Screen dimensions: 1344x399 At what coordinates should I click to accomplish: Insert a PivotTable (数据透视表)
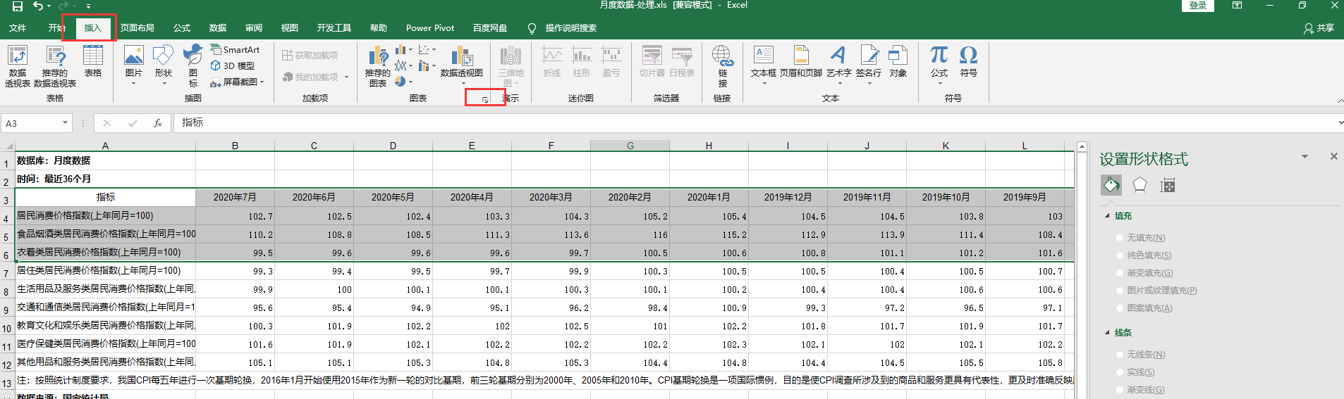[18, 66]
